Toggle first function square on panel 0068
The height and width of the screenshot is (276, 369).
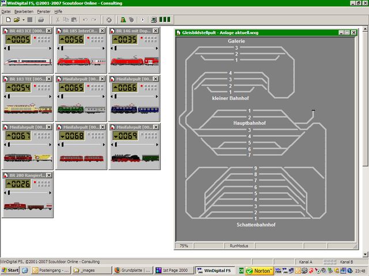(x=88, y=134)
